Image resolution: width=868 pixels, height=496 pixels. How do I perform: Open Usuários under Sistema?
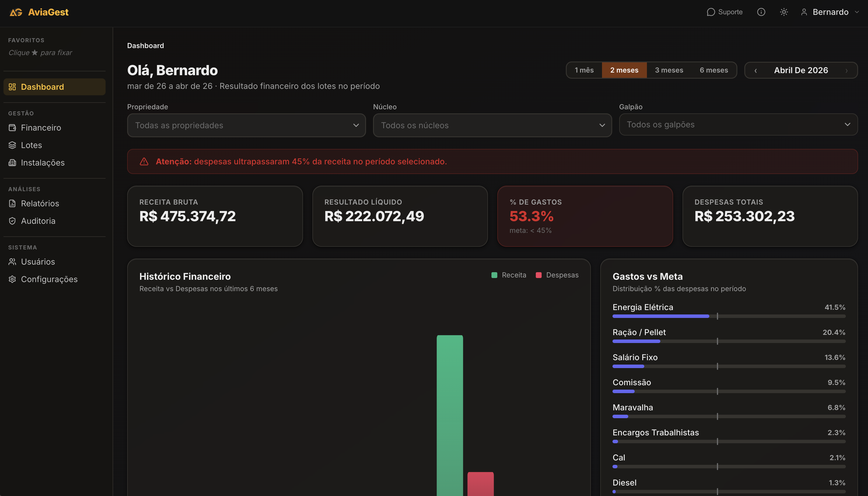coord(55,262)
